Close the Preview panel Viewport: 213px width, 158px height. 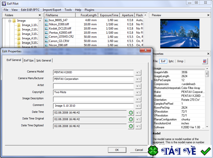point(208,15)
